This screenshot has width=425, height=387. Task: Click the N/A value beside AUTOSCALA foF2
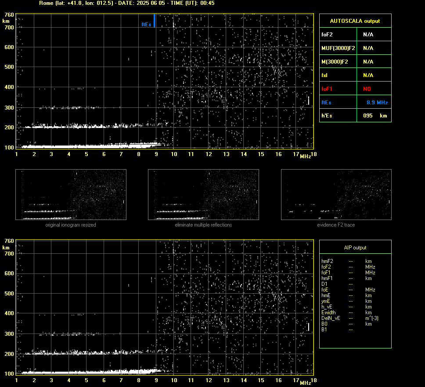pyautogui.click(x=368, y=34)
